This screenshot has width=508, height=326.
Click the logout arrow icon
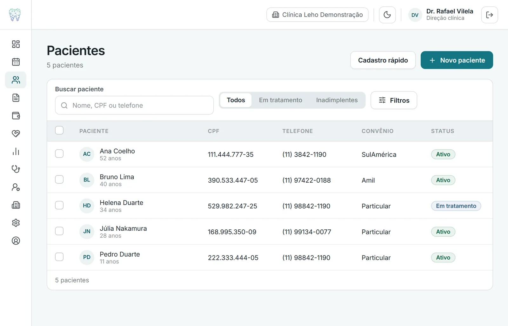tap(490, 15)
